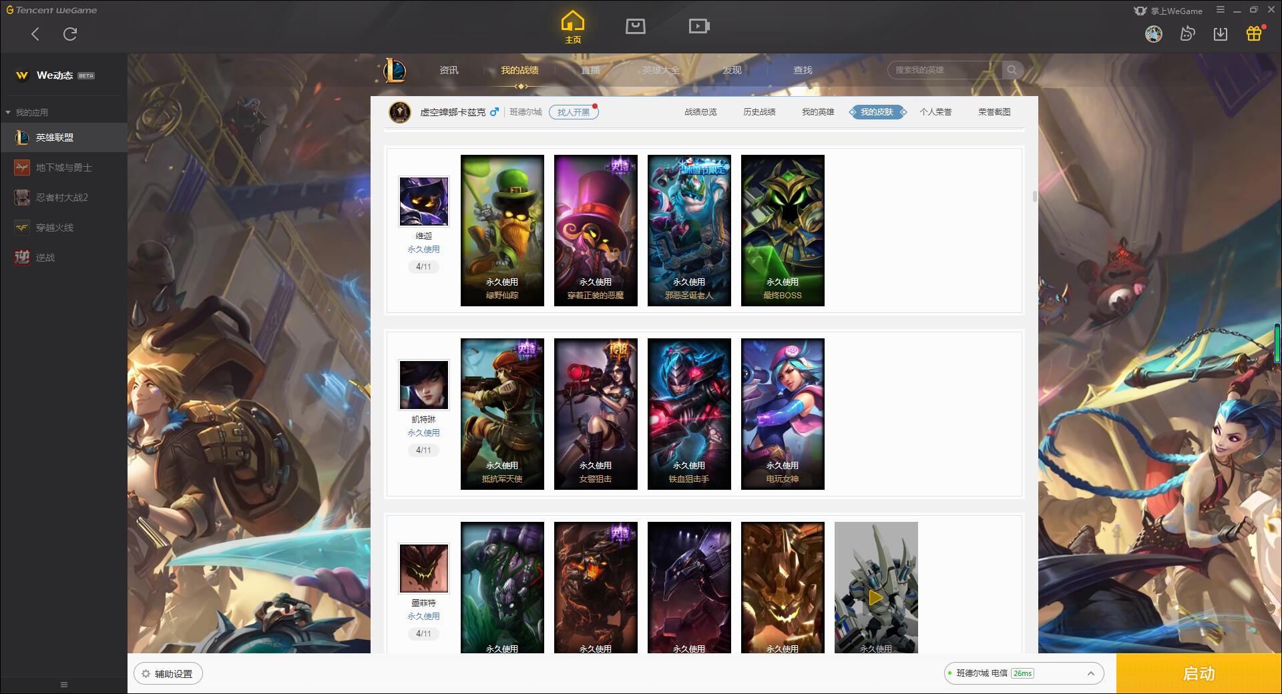Click summoner name 虚空蟑螂卡兹克
This screenshot has height=694, width=1282.
point(453,112)
